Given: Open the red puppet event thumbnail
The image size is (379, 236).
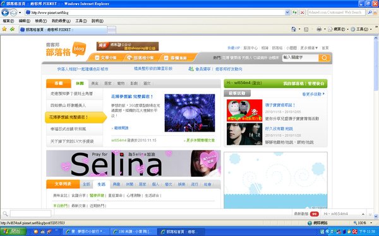Looking at the screenshot, I should click(x=244, y=110).
